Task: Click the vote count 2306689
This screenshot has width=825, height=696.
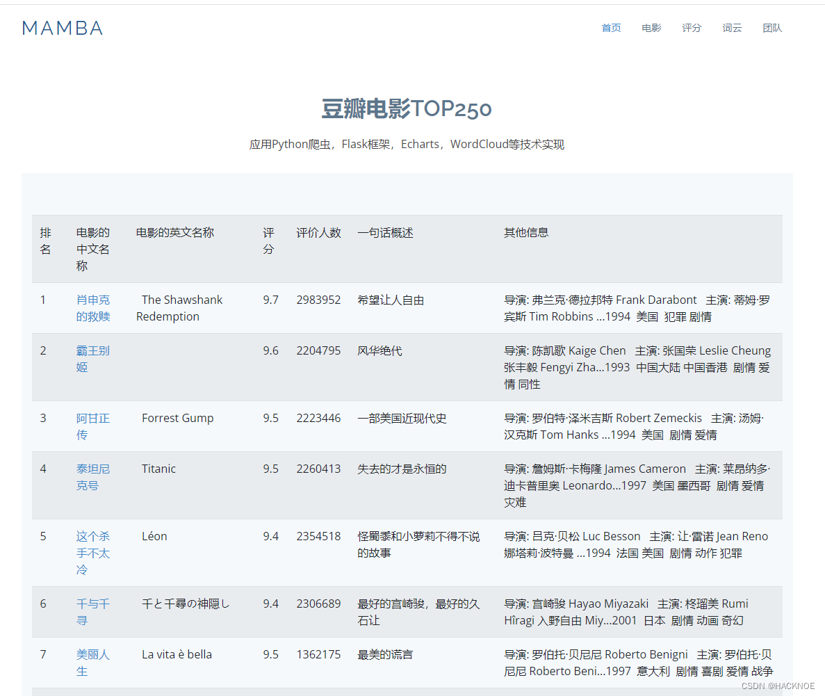Action: point(319,604)
